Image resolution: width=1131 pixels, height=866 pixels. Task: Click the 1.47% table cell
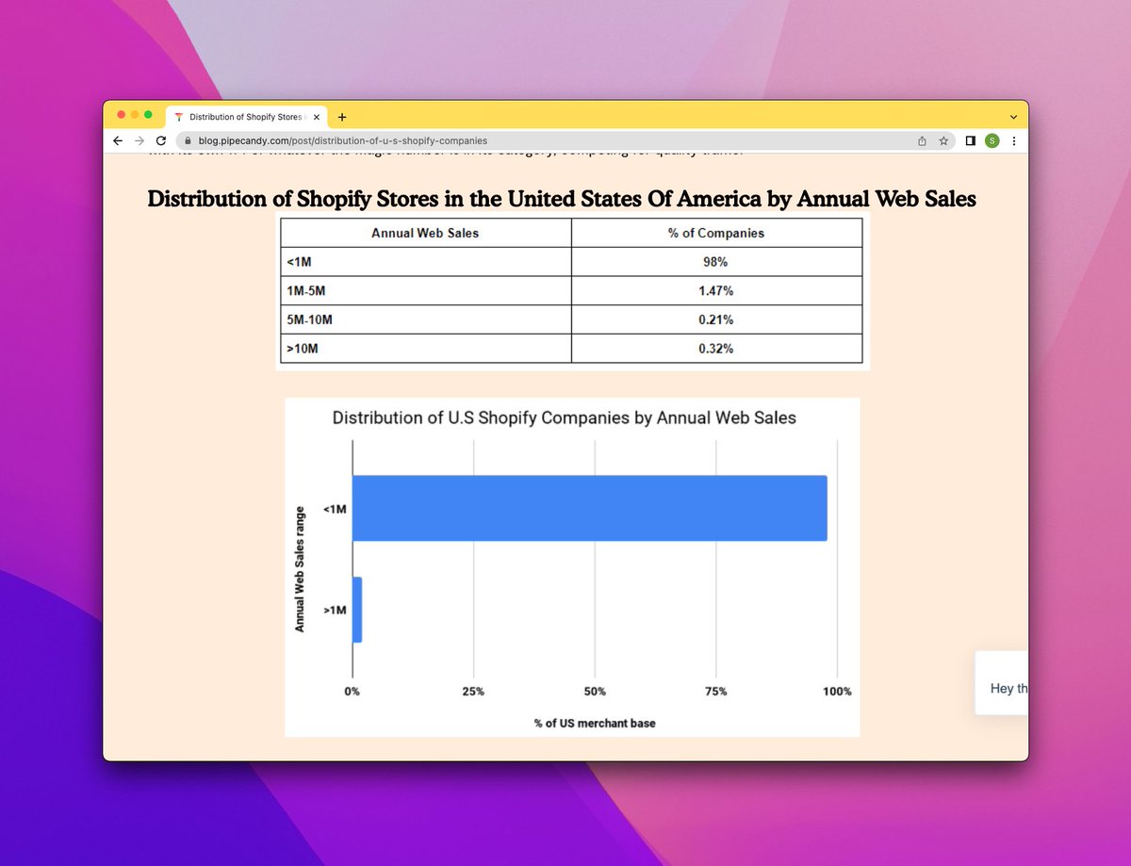point(716,291)
